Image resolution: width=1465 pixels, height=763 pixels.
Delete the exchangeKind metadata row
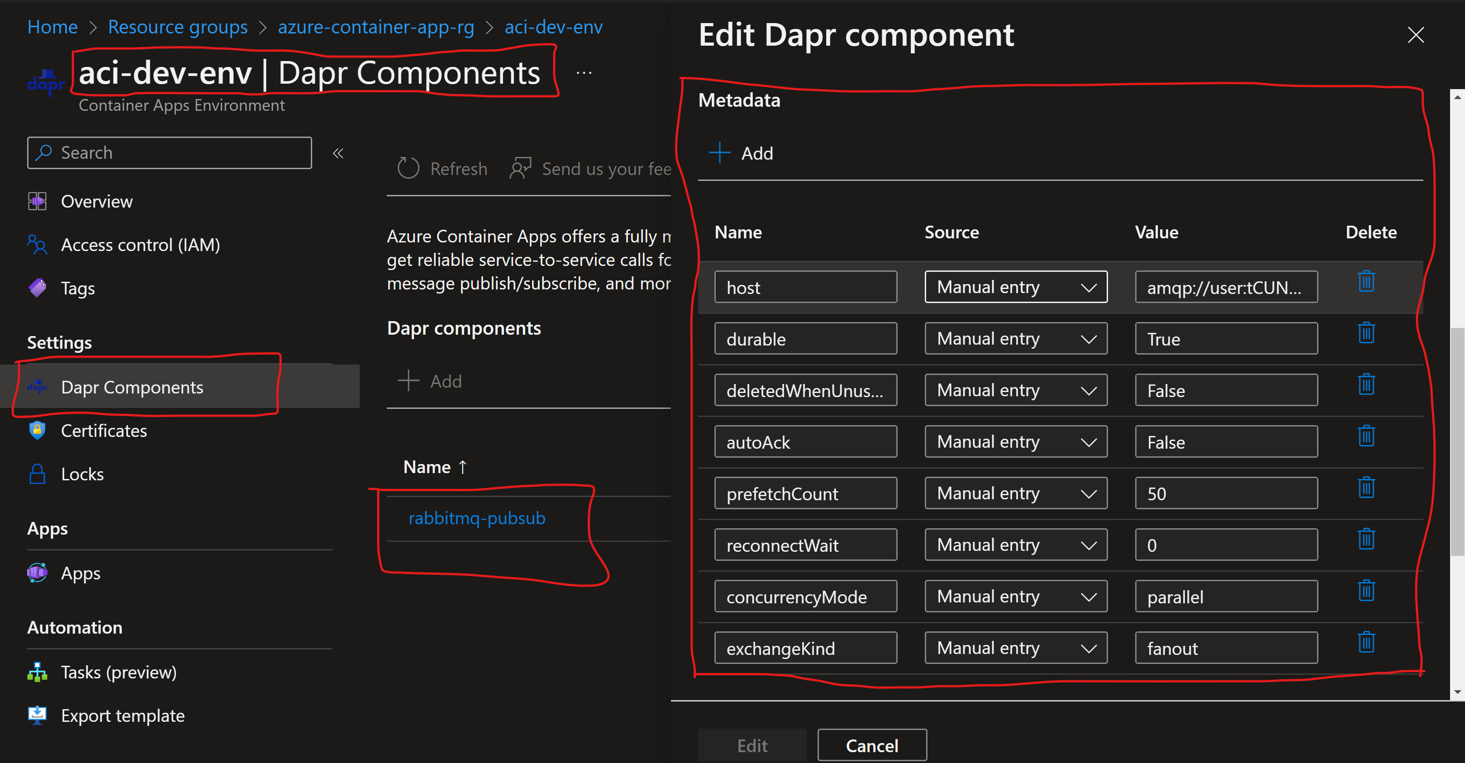1366,642
